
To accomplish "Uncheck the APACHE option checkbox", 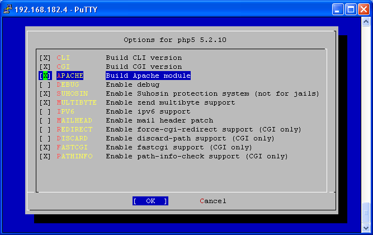I will coord(45,76).
